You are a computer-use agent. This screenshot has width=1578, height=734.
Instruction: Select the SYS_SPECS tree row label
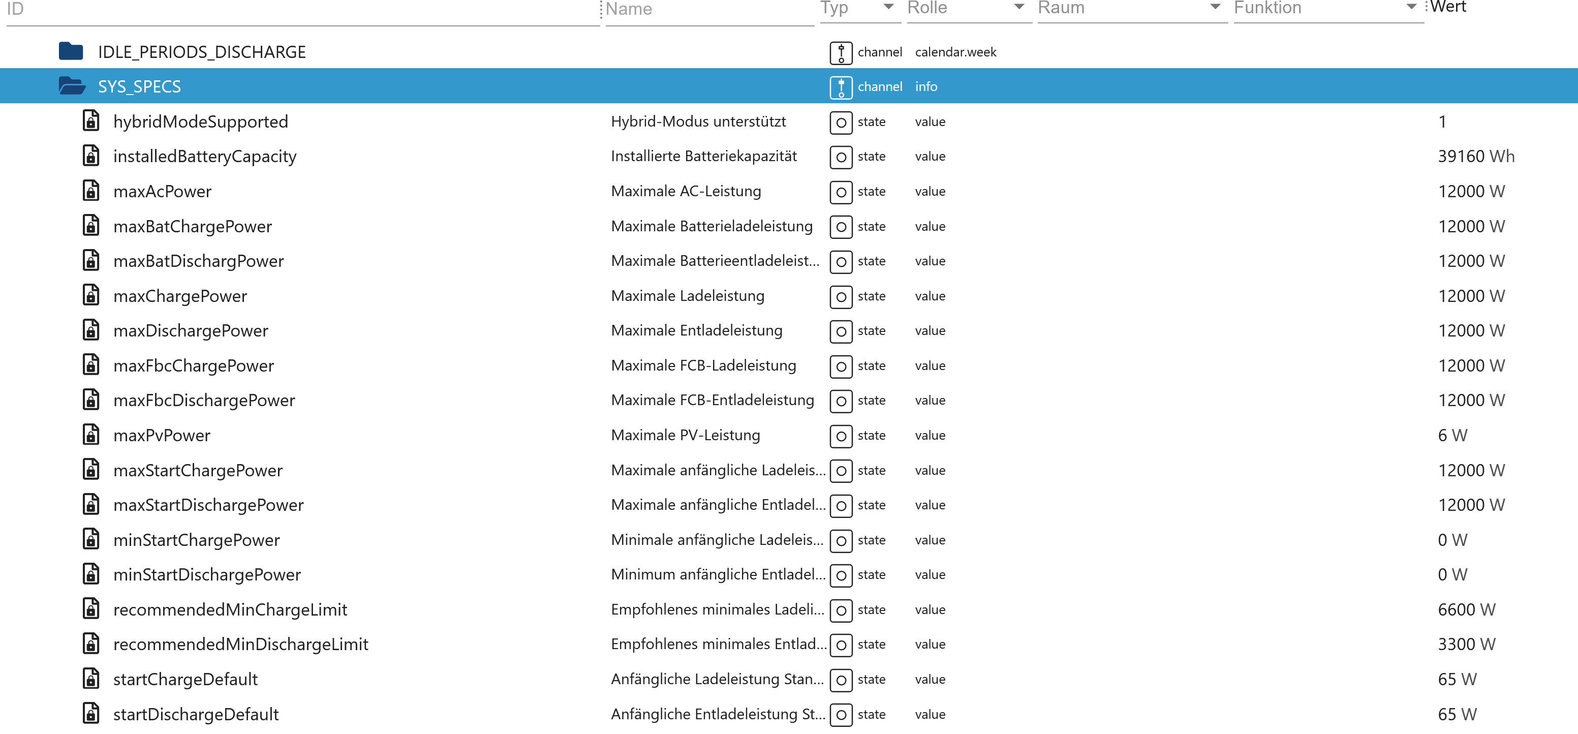(140, 86)
